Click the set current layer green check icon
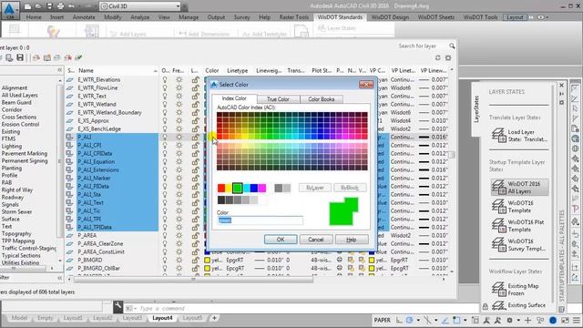The width and height of the screenshot is (583, 328). [78, 57]
